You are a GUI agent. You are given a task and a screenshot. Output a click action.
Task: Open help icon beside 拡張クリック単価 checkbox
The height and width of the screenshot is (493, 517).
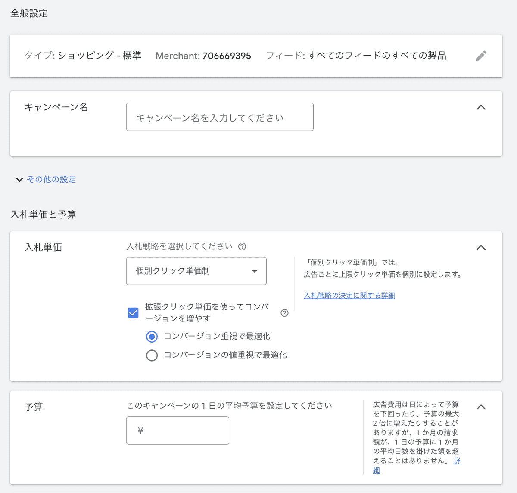[284, 313]
